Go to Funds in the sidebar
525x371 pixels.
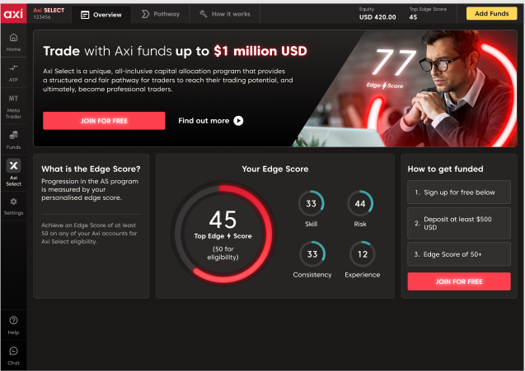click(13, 138)
